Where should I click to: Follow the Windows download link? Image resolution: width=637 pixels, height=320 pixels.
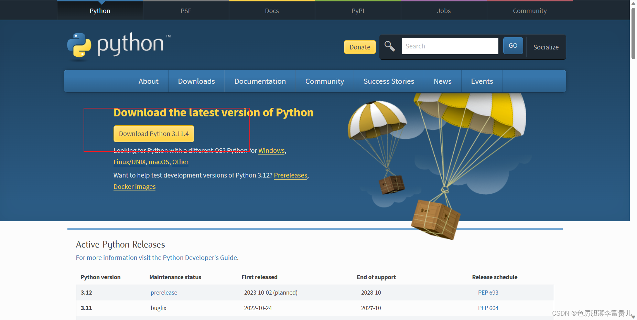tap(271, 150)
